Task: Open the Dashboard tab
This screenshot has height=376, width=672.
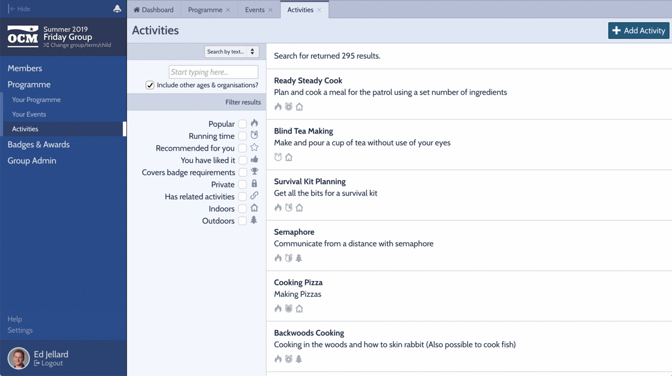Action: [x=153, y=10]
